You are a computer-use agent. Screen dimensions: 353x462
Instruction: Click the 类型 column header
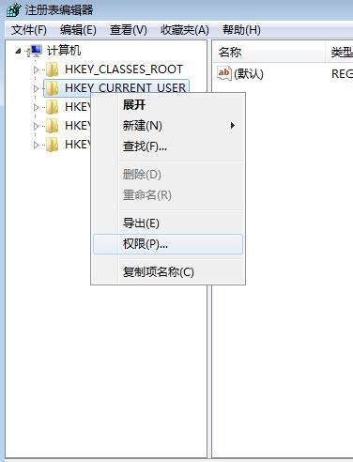340,52
